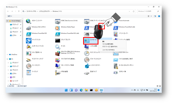The image size is (173, 104).
Task: Open Windows Defender ファイアウォール icon
Action: pos(58,53)
